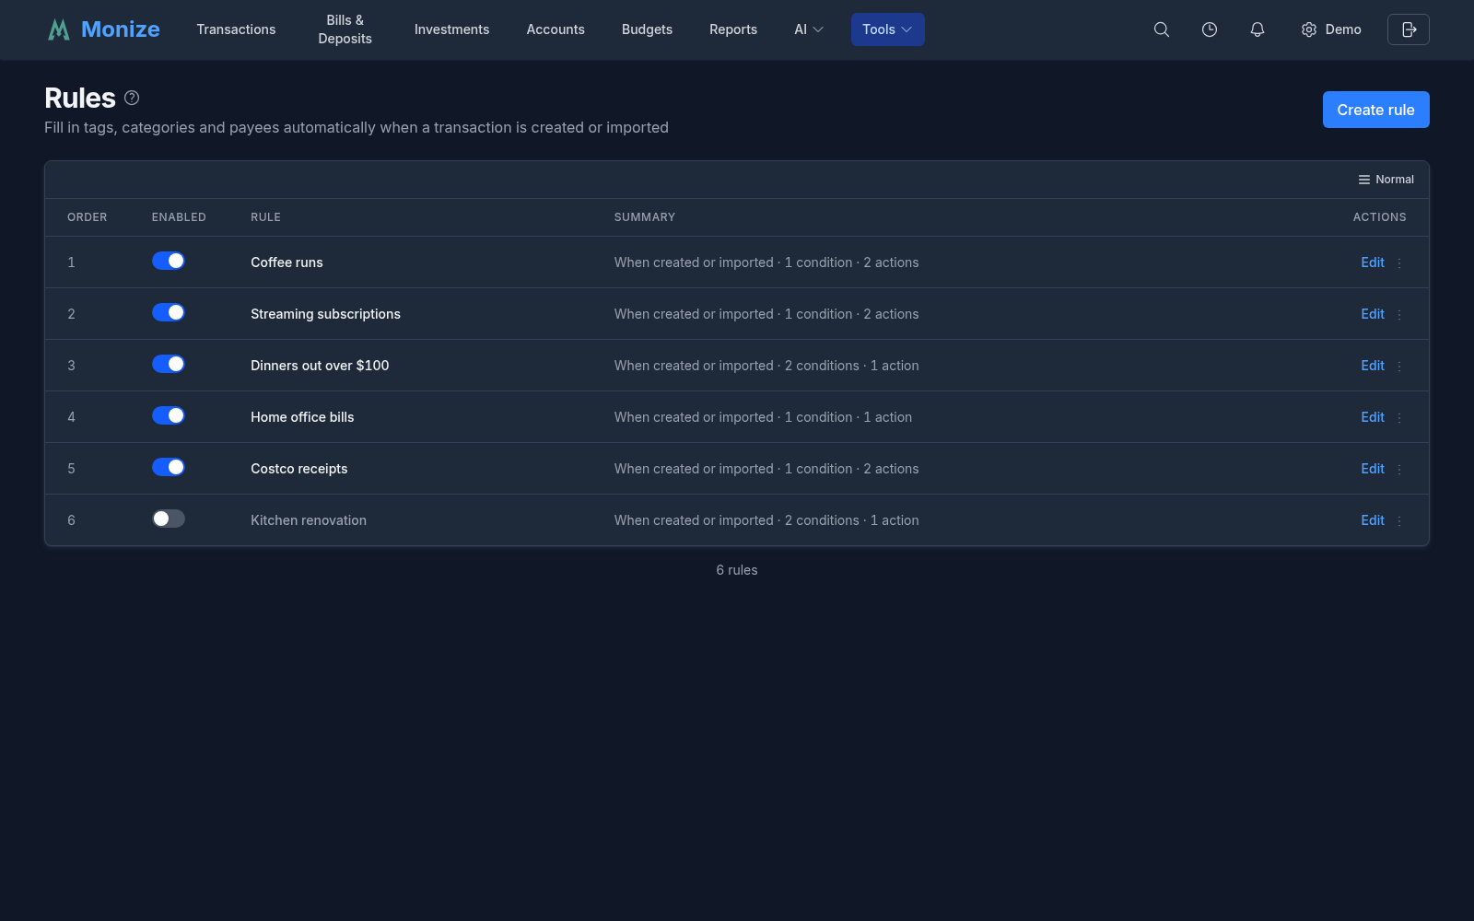The width and height of the screenshot is (1474, 921).
Task: Click the ORDER column header
Action: [88, 217]
